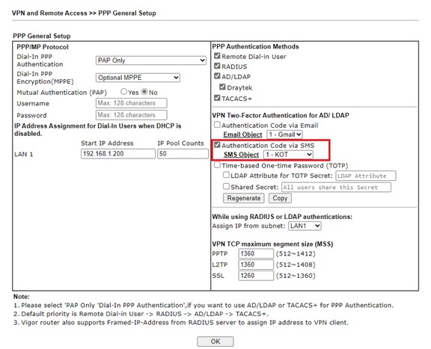Open the SMS Object link
The width and height of the screenshot is (431, 349).
[241, 155]
